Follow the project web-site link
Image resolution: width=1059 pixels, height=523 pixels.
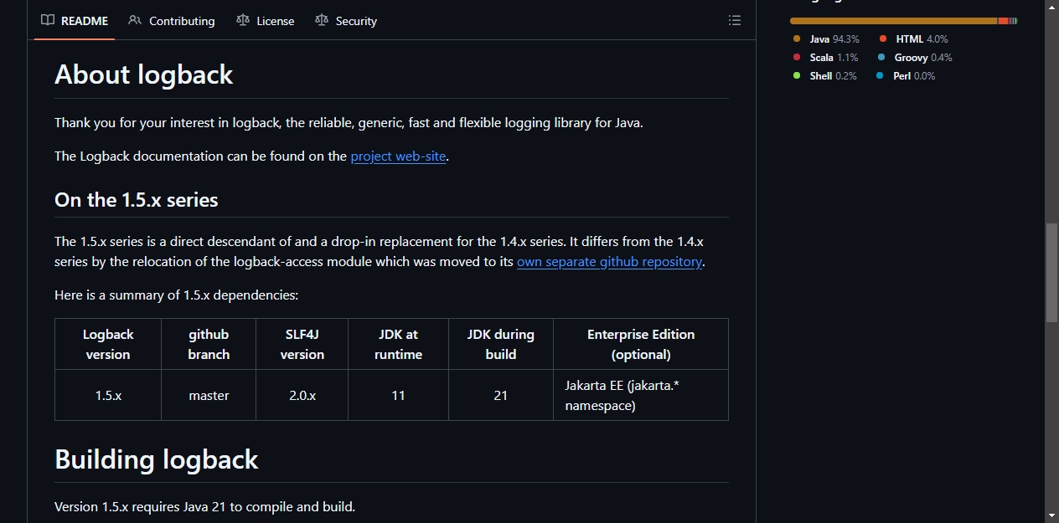pyautogui.click(x=398, y=156)
